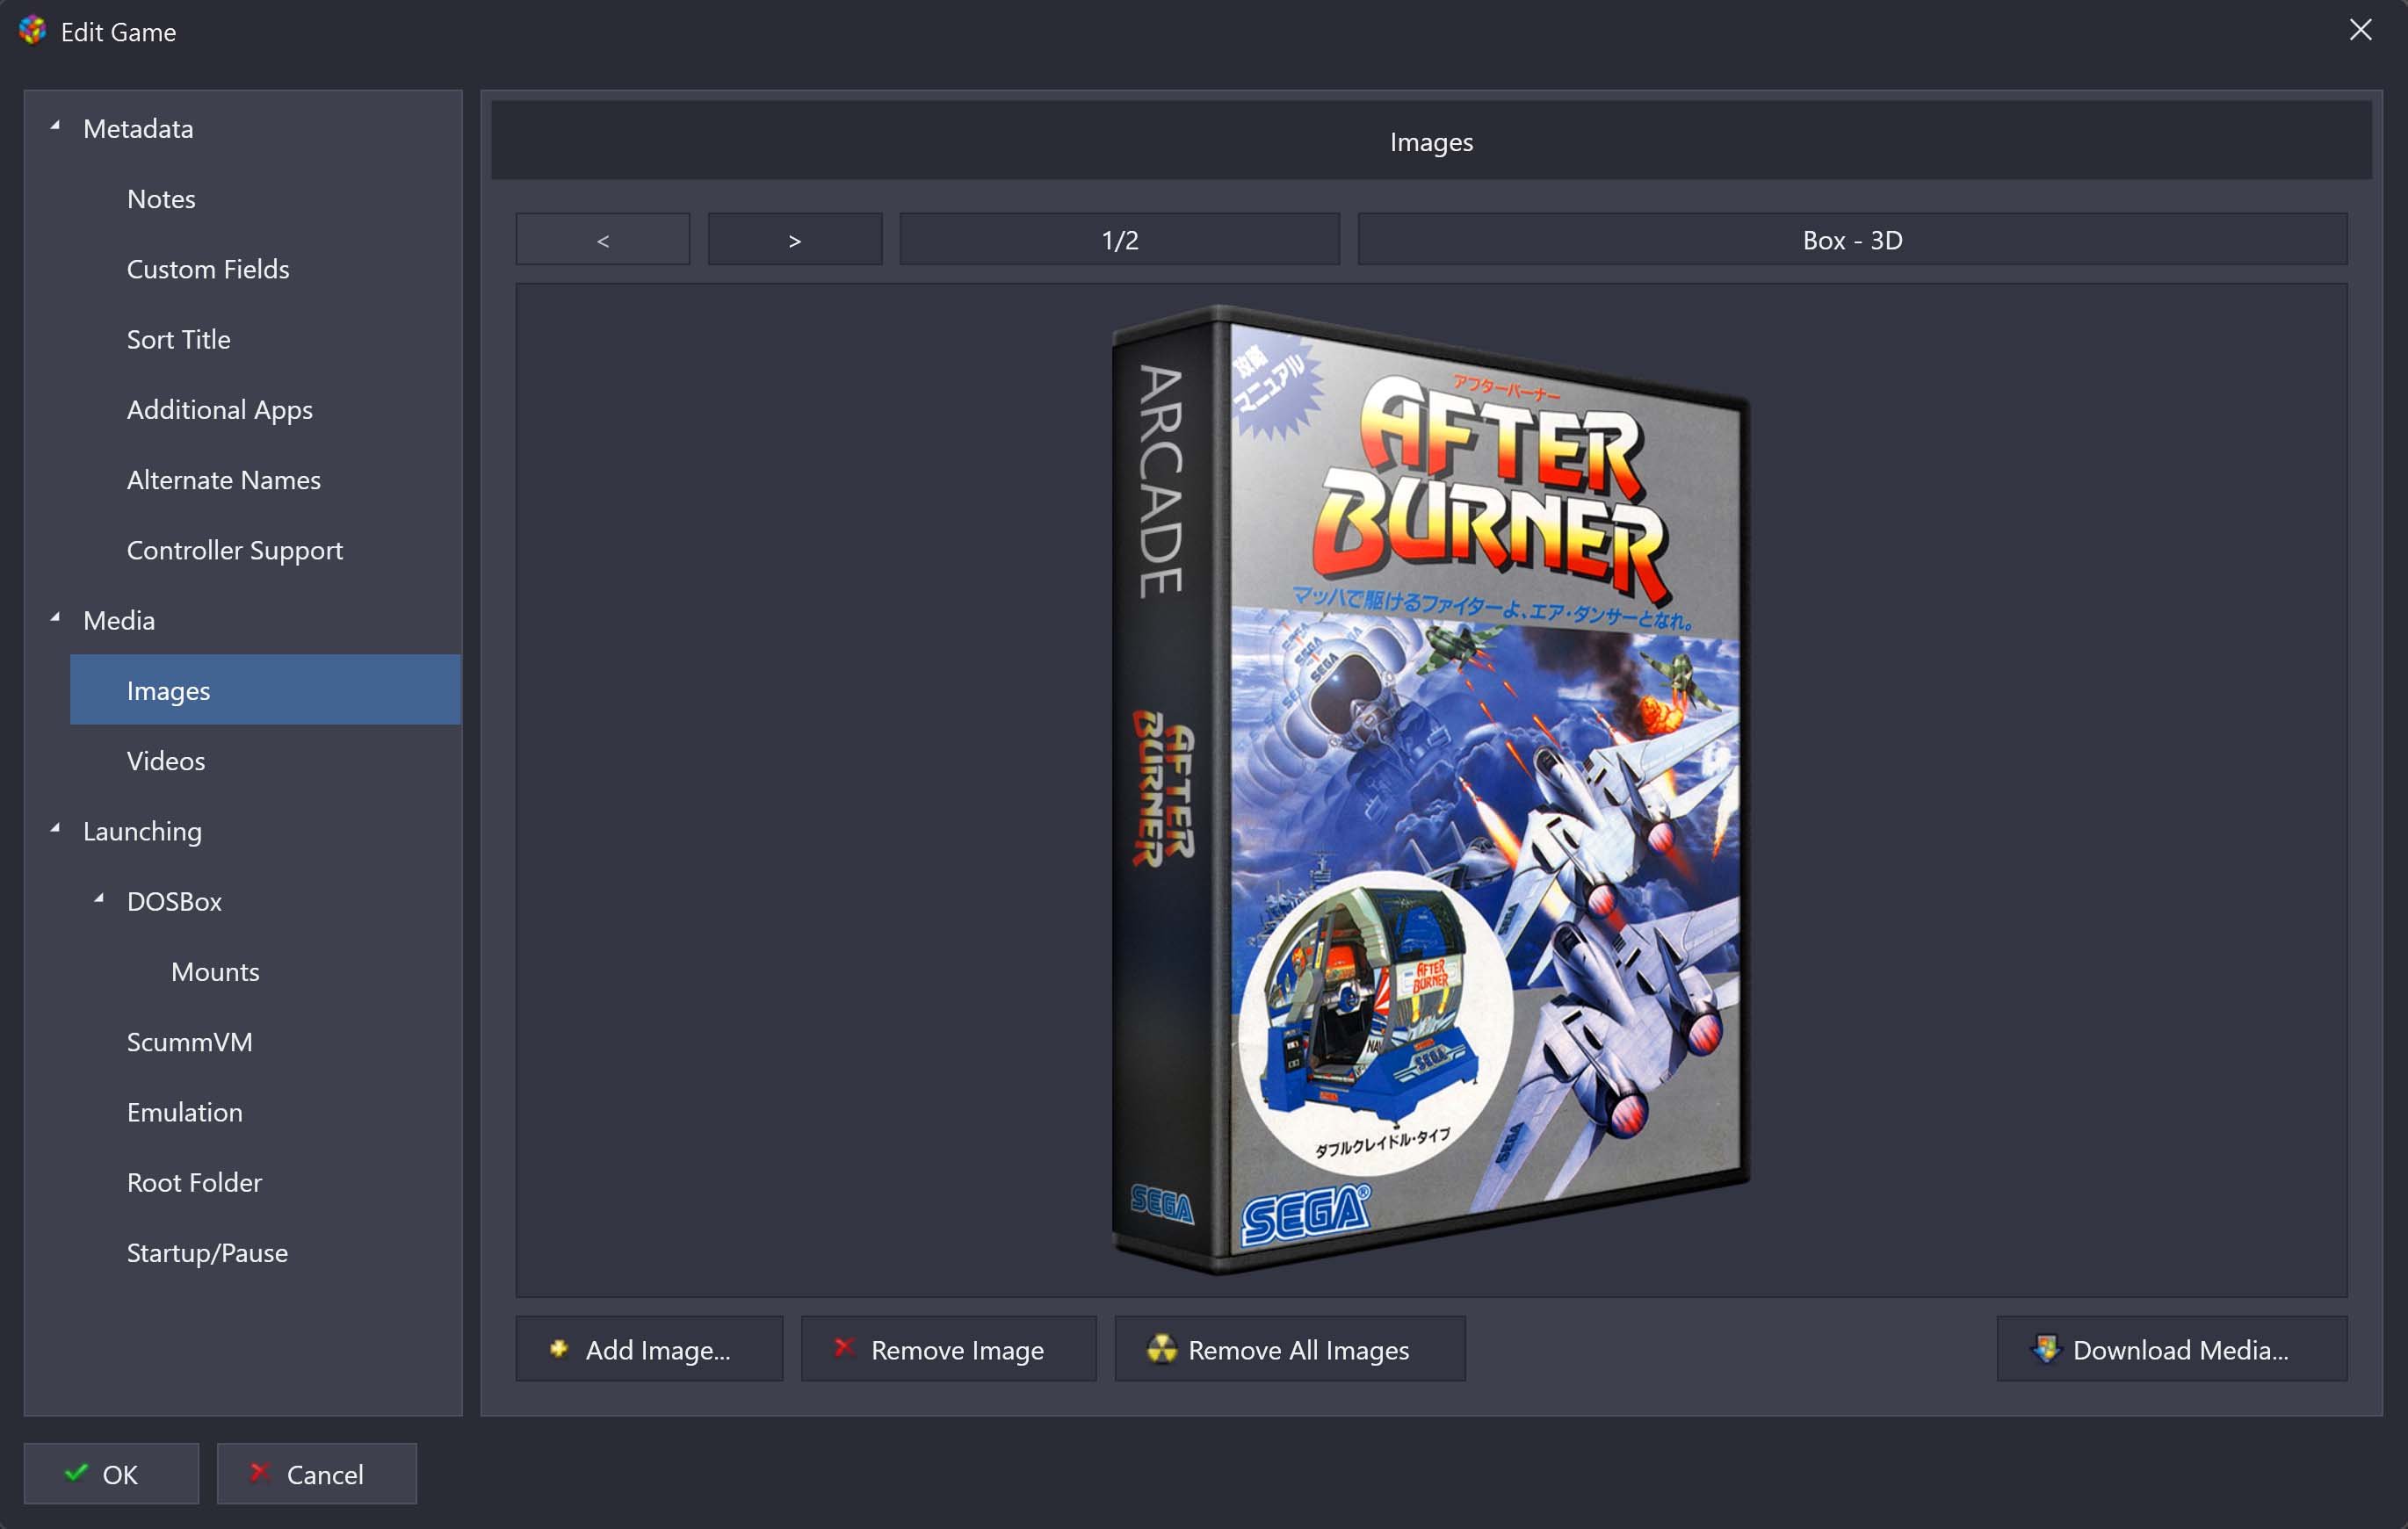2408x1529 pixels.
Task: Select the DOSBox tree label
Action: tap(174, 902)
